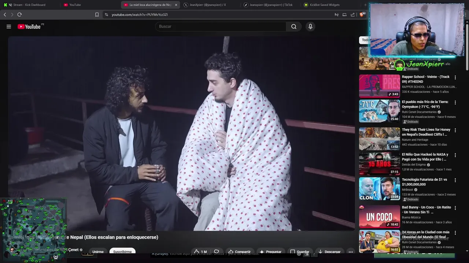Focus the Buscar search field
The image size is (469, 263).
coord(221,26)
